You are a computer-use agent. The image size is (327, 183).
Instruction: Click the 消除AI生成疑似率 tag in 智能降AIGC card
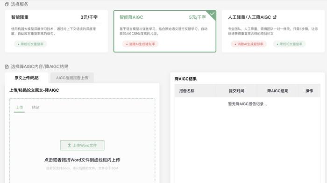click(x=140, y=44)
